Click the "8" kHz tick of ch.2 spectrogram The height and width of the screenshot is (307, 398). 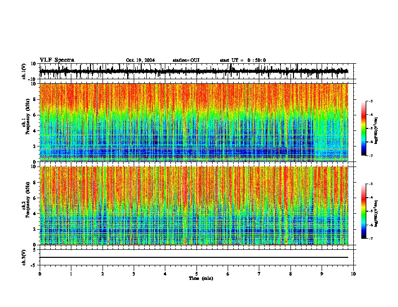coord(35,183)
